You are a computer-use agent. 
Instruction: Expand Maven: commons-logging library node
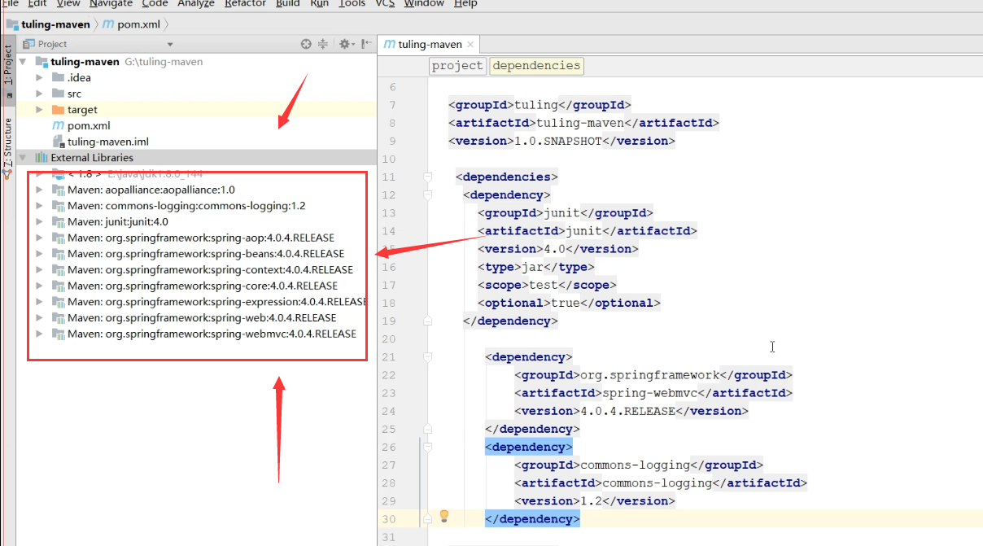pyautogui.click(x=39, y=206)
